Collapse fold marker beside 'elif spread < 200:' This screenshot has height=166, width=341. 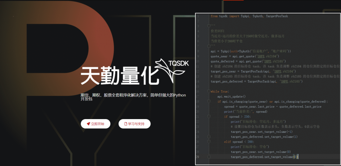pyautogui.click(x=209, y=142)
